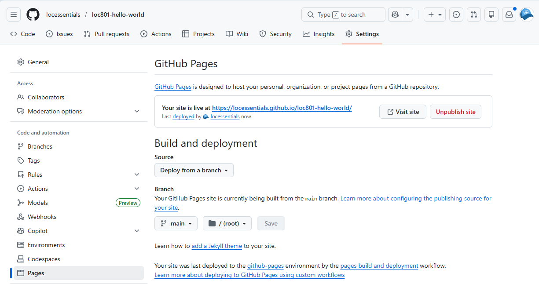Open the Security tab
Screen dimensions: 539x284
click(275, 34)
